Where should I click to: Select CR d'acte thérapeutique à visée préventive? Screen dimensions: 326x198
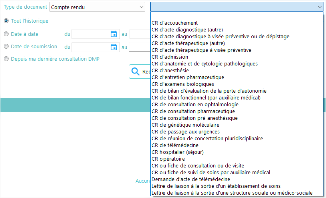(237, 50)
